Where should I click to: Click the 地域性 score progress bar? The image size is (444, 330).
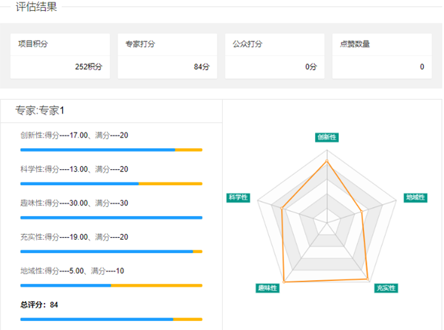tap(111, 285)
